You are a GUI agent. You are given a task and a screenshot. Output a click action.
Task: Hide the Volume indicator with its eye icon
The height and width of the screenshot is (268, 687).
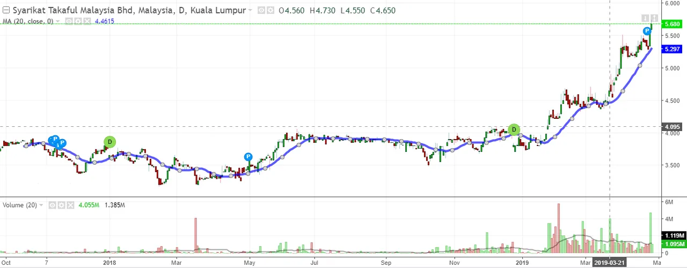(52, 205)
